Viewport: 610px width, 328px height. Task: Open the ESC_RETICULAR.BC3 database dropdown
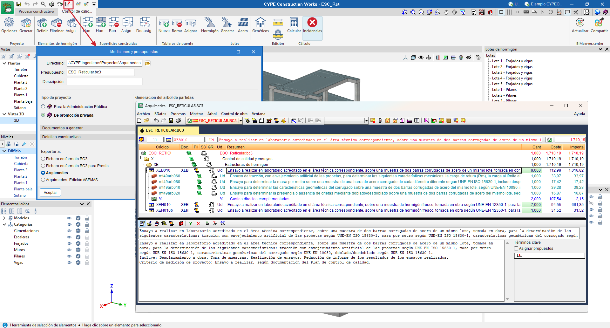point(241,120)
